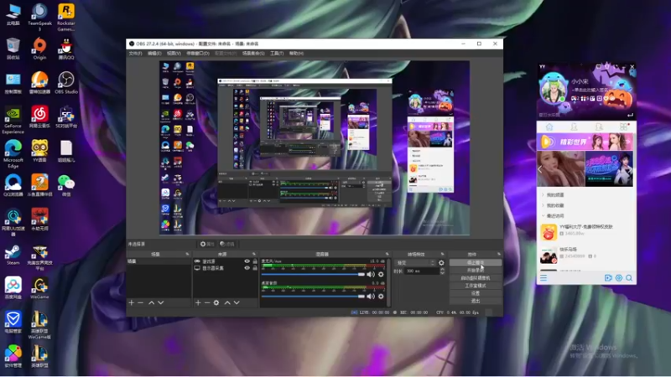Select the Recycle Bin desktop icon
Viewport: 671px width, 377px height.
(13, 49)
